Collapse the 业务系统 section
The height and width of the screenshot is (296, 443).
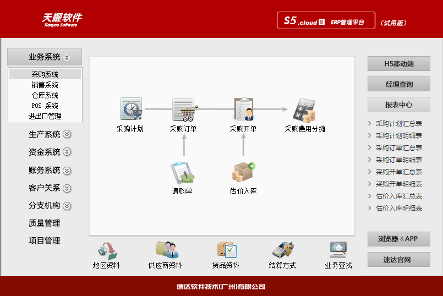(x=45, y=57)
